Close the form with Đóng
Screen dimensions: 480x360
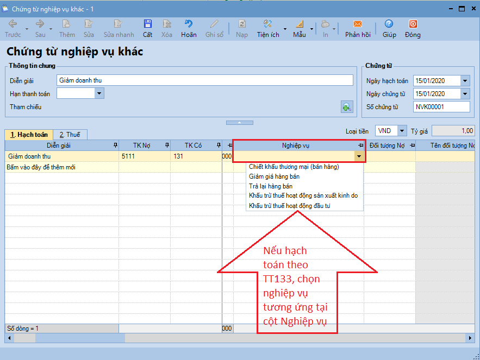(x=413, y=28)
